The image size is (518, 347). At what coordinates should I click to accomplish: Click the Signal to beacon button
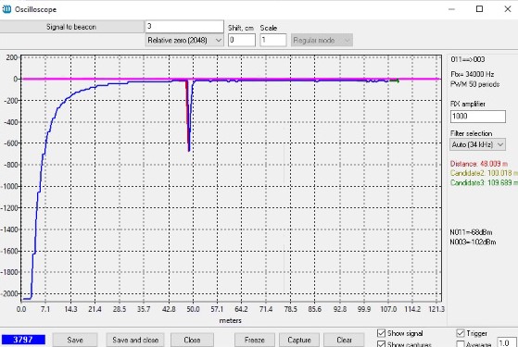coord(71,27)
